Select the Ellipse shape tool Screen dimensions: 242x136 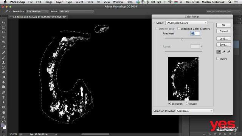click(x=3, y=107)
